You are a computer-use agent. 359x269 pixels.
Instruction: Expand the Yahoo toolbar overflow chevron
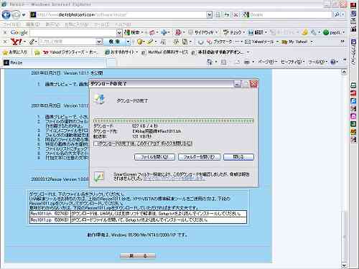[342, 42]
